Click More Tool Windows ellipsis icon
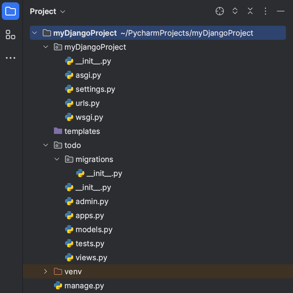 click(11, 58)
